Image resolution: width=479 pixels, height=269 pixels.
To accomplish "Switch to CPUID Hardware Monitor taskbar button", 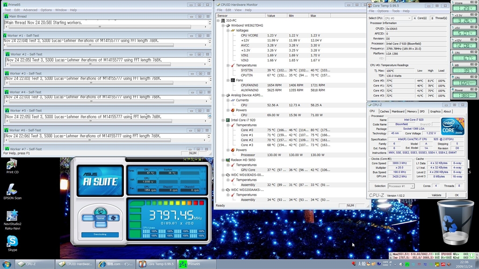I will click(75, 264).
